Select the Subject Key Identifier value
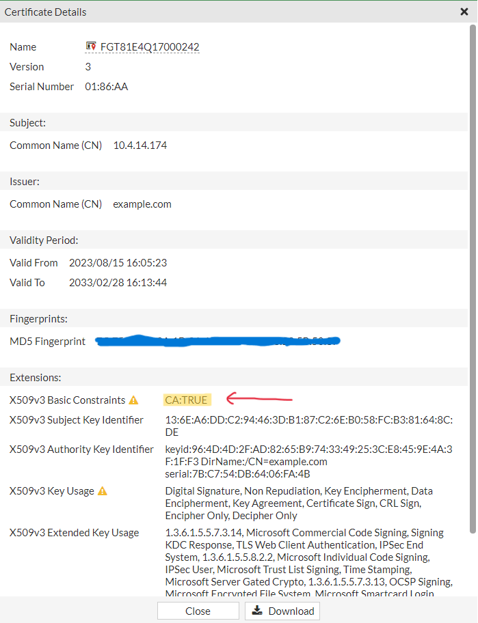This screenshot has width=478, height=623. pyautogui.click(x=308, y=426)
